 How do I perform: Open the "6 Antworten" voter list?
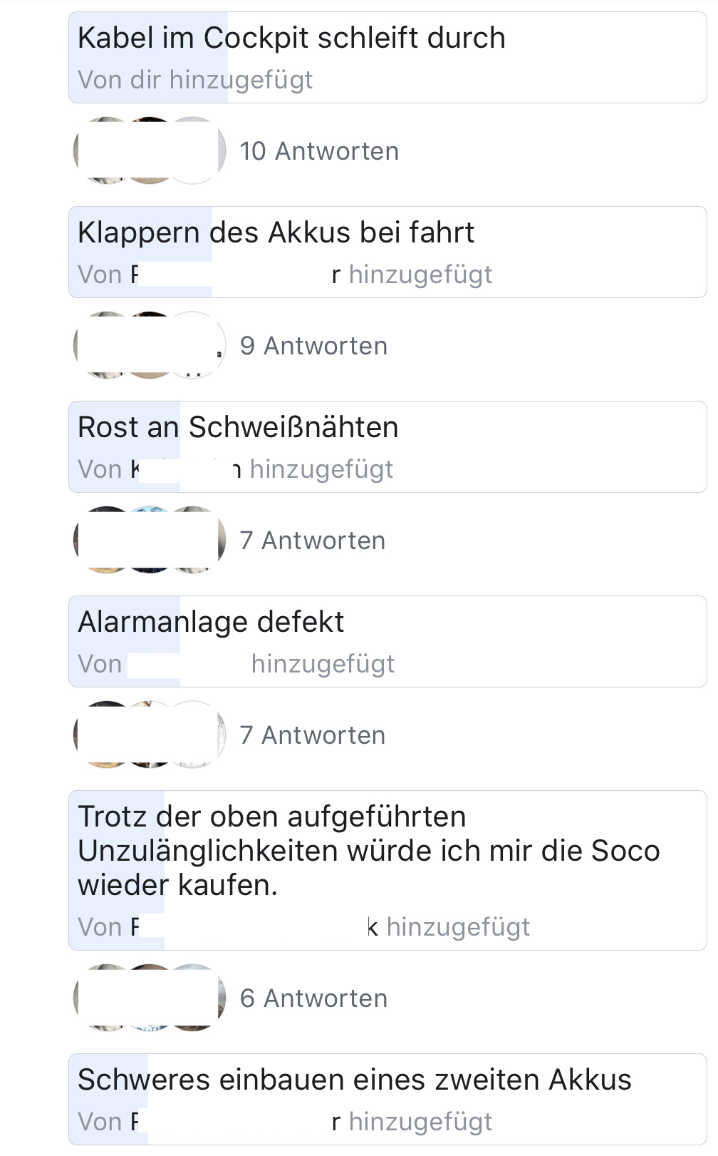313,998
